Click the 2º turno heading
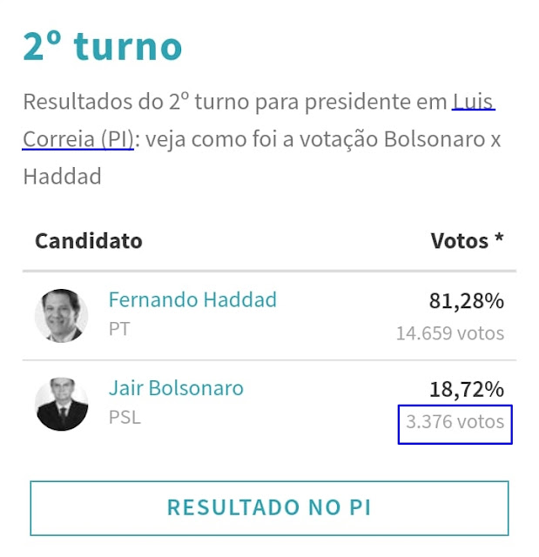Image resolution: width=539 pixels, height=557 pixels. 103,46
